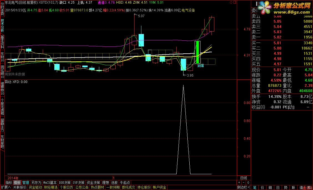Viewport: 313px width, 190px height.
Task: Click 另存为 to save the template
Action: [x=36, y=183]
